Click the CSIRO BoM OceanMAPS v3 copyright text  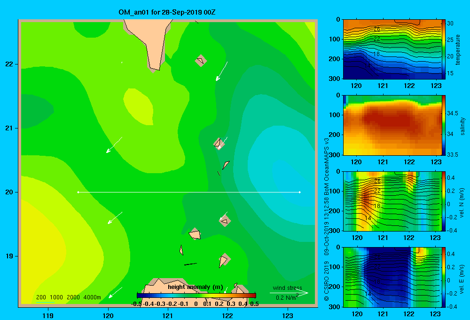327,219
